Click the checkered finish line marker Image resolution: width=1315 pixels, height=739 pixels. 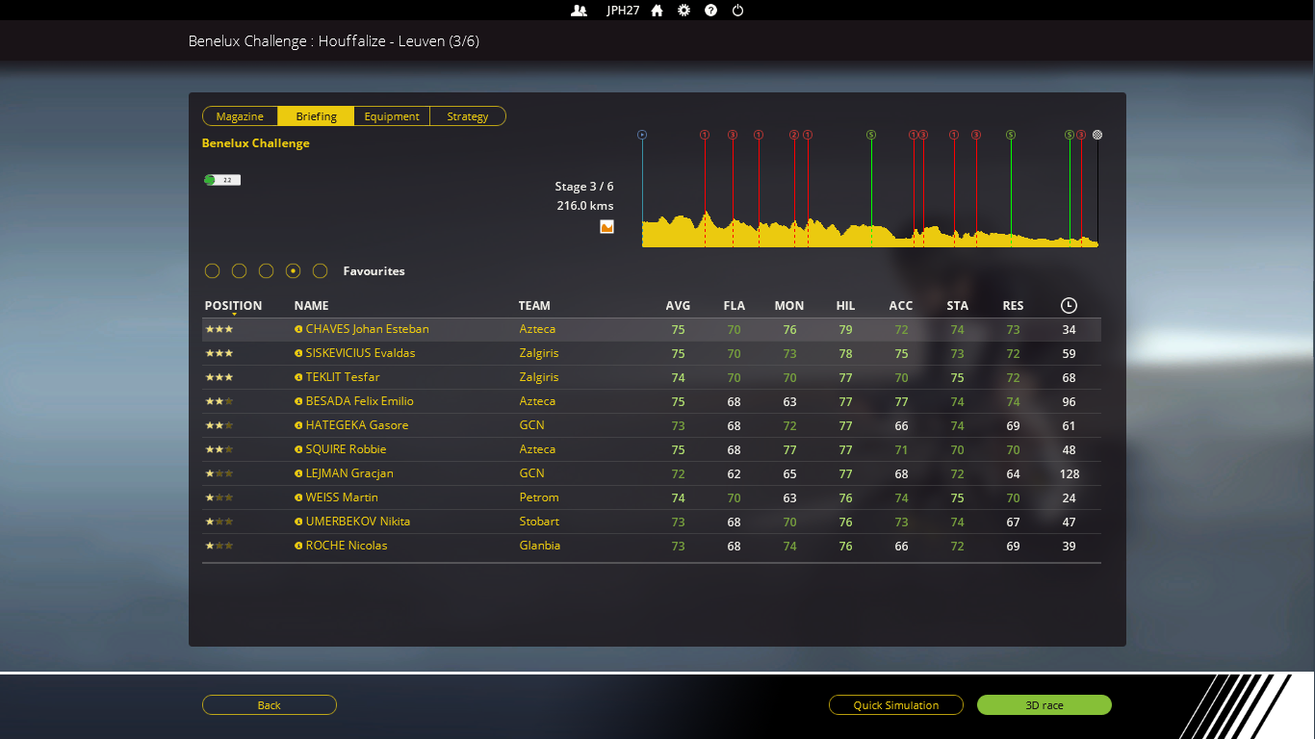pos(1097,135)
